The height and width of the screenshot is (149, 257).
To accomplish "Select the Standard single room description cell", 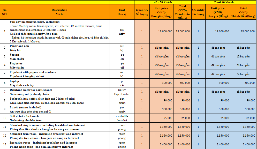I will coord(59,127).
